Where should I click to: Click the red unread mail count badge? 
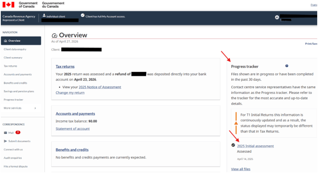18,133
